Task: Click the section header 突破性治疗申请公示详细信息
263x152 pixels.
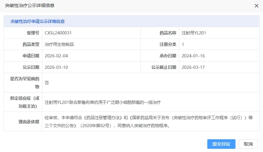Action: [x=37, y=21]
